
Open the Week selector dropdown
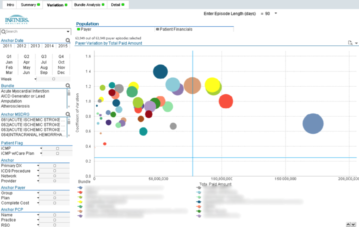[x=36, y=79]
